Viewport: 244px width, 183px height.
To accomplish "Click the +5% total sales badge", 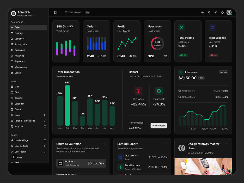I will 201,78.
